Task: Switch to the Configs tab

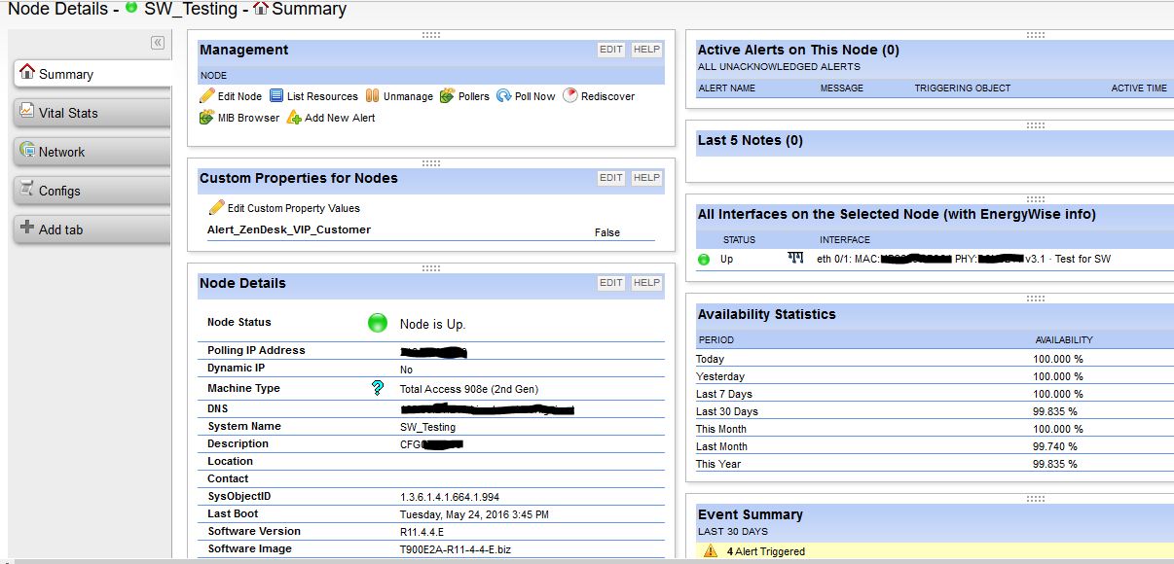Action: click(x=92, y=191)
